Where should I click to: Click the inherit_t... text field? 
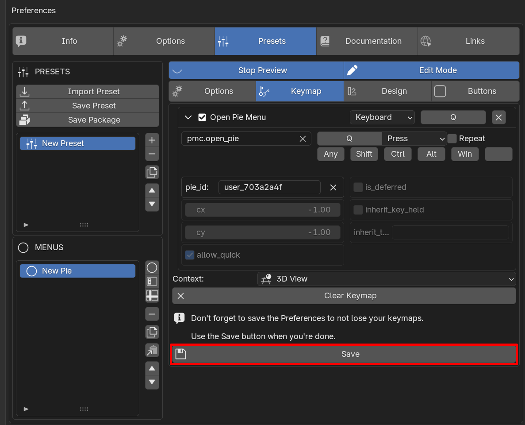[x=450, y=232]
